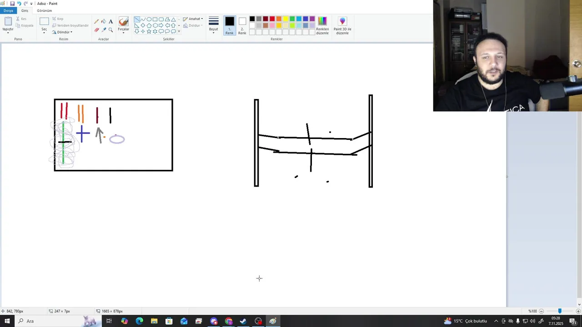Click the Redo arrow in title bar
582x327 pixels.
[x=25, y=4]
